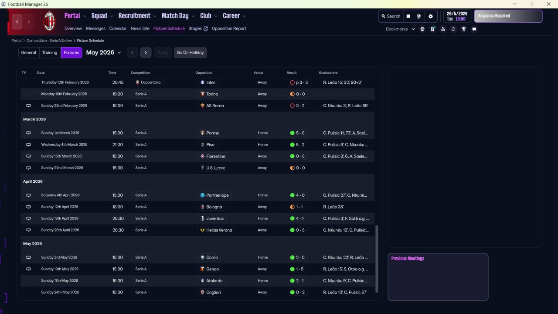Click the AC Milan club crest

(50, 21)
